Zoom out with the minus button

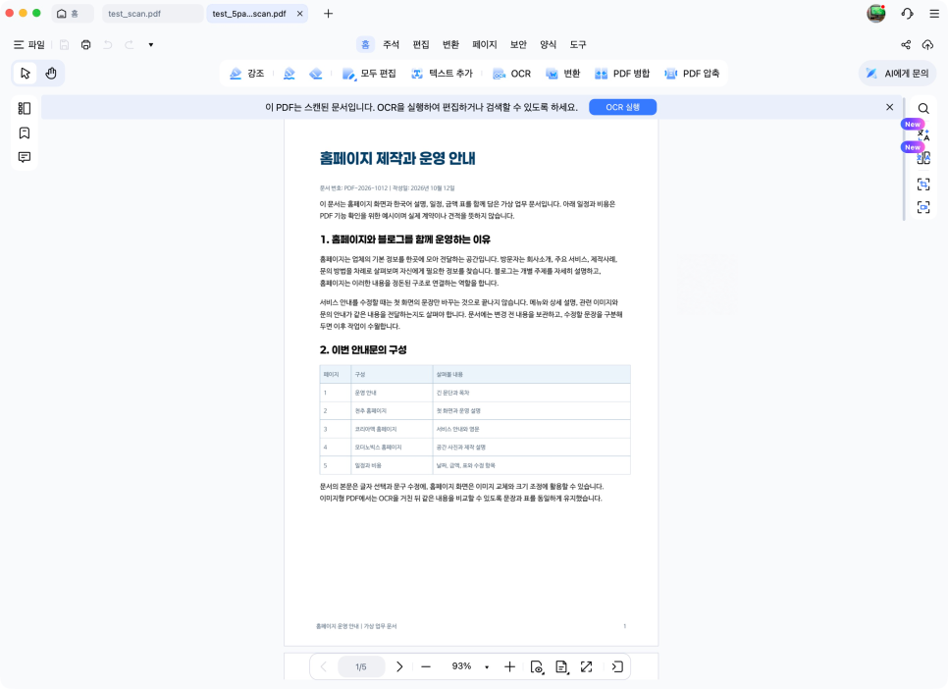[x=426, y=666]
